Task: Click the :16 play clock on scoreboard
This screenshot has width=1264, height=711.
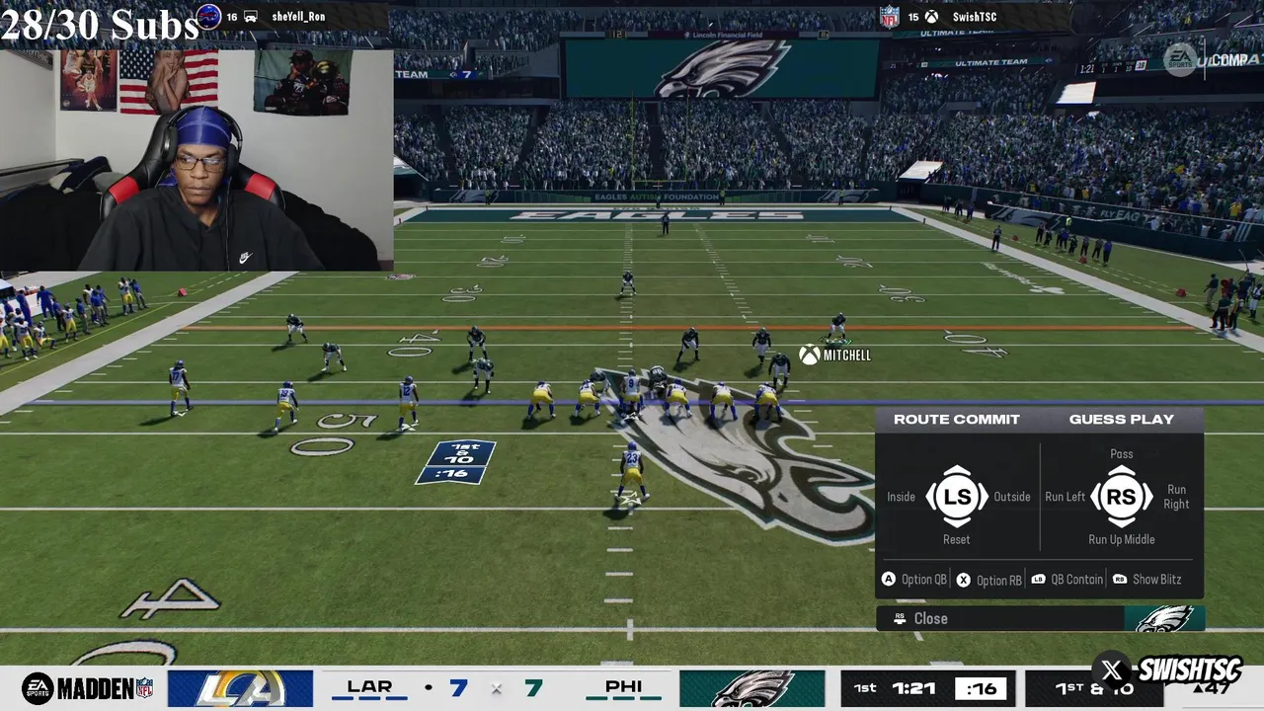Action: pos(981,689)
